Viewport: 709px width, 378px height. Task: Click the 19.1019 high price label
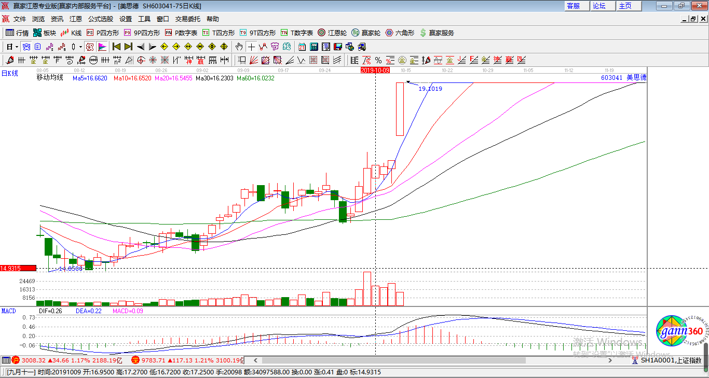[430, 89]
